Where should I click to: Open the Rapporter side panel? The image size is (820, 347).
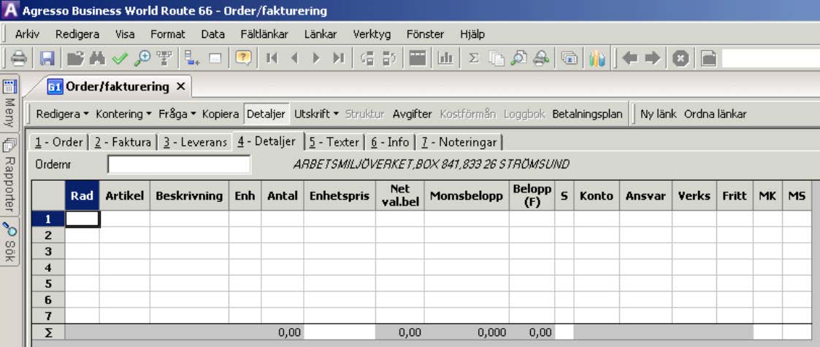(10, 174)
